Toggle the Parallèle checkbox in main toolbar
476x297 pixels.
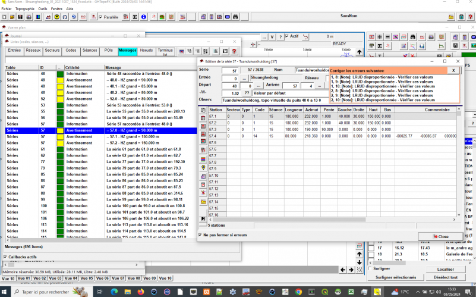click(x=100, y=17)
